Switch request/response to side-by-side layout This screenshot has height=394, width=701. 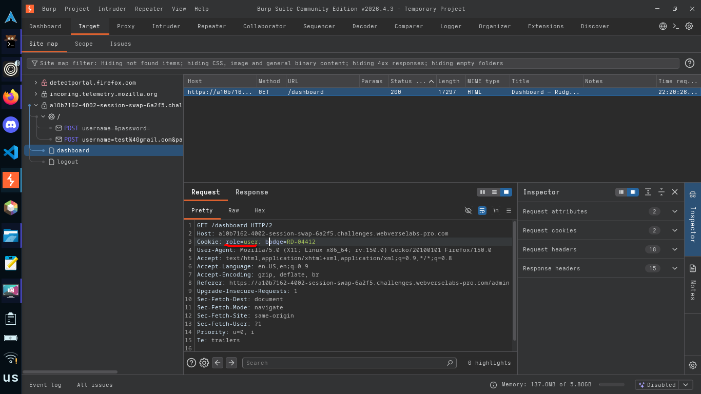point(482,192)
